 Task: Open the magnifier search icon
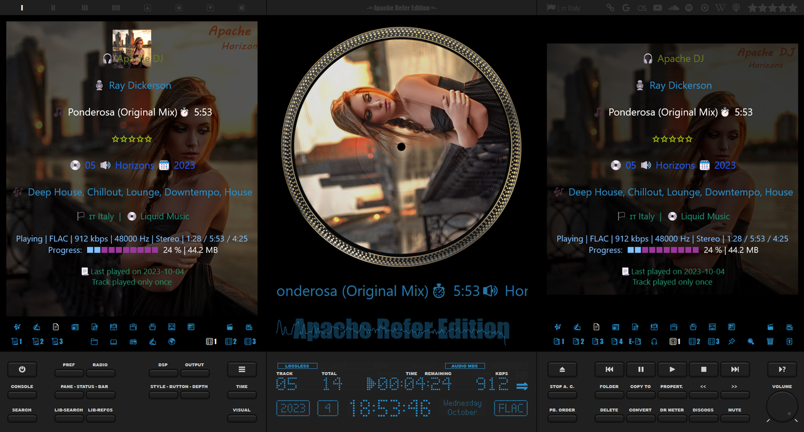coord(751,342)
